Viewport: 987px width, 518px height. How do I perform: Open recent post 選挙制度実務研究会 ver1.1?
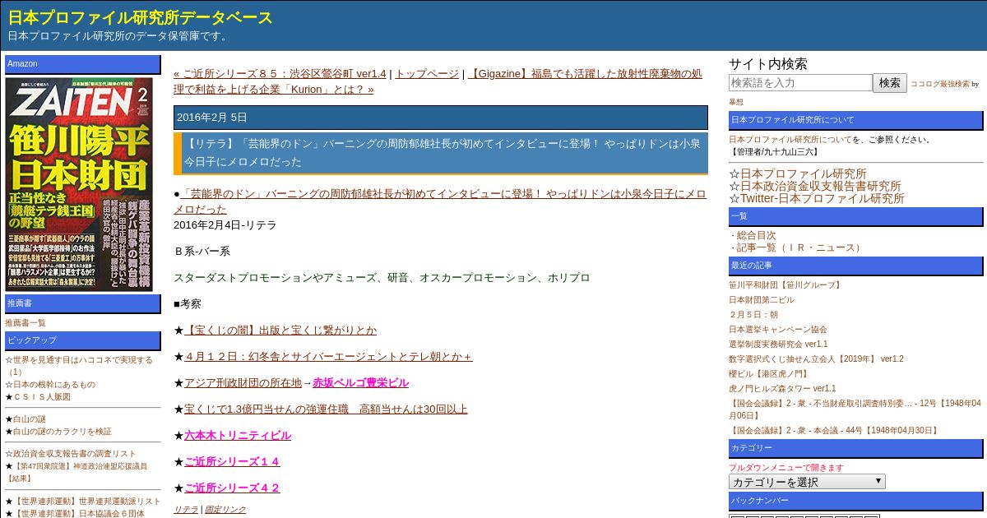778,345
